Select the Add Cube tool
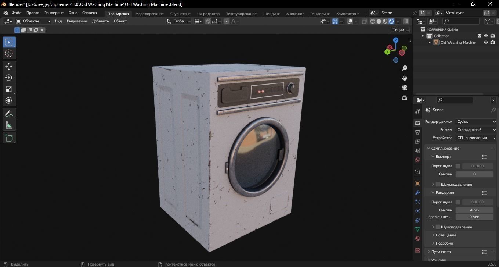Image resolution: width=499 pixels, height=267 pixels. 9,138
